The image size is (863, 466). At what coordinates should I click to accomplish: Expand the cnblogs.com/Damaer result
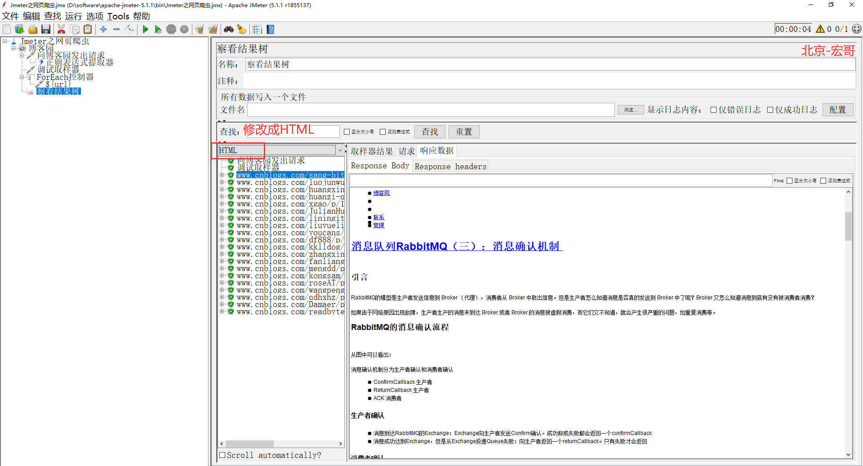(222, 304)
